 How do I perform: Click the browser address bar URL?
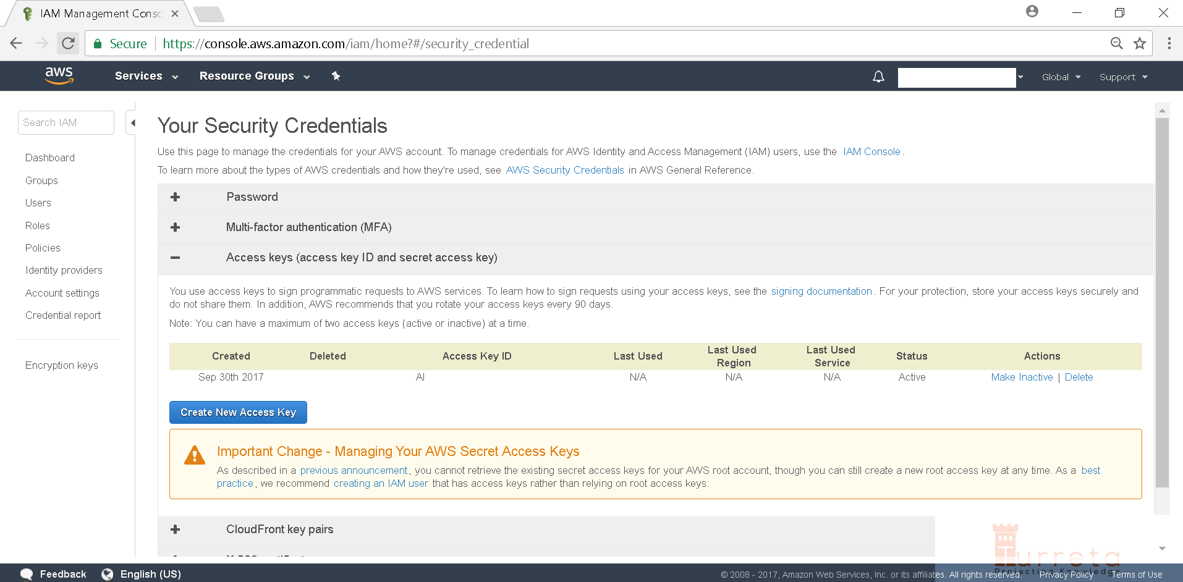pyautogui.click(x=346, y=43)
